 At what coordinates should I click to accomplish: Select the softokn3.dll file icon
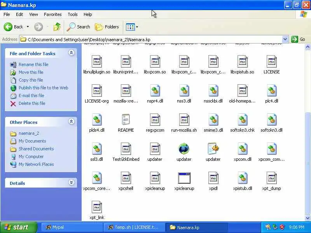[271, 120]
